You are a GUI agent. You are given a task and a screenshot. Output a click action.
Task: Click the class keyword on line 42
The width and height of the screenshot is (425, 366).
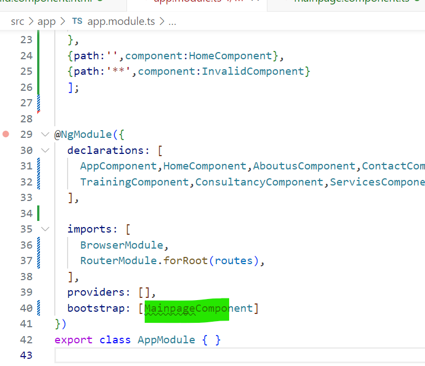(115, 340)
